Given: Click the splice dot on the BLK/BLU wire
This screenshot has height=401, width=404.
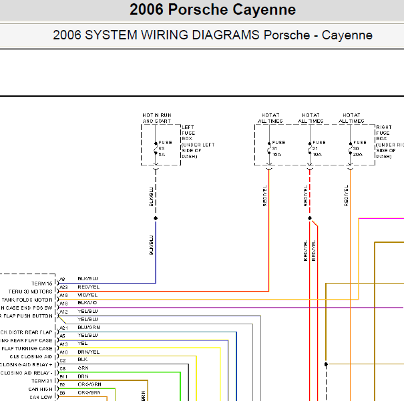Looking at the screenshot, I should (x=156, y=218).
